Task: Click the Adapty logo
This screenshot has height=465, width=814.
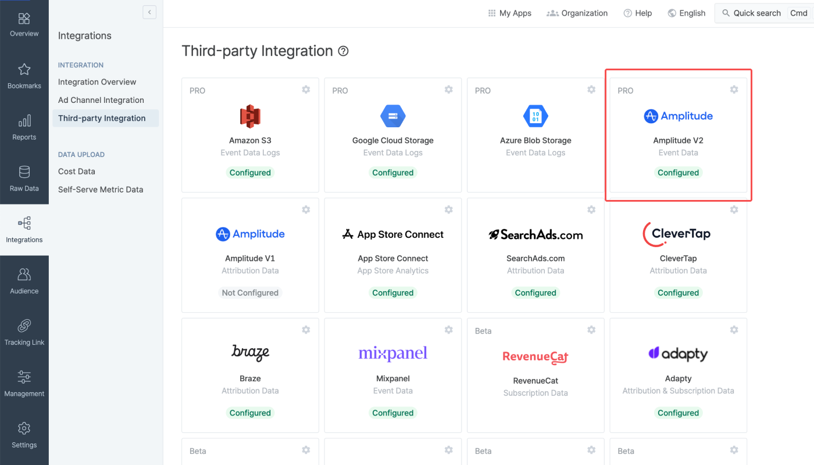Action: pos(678,353)
